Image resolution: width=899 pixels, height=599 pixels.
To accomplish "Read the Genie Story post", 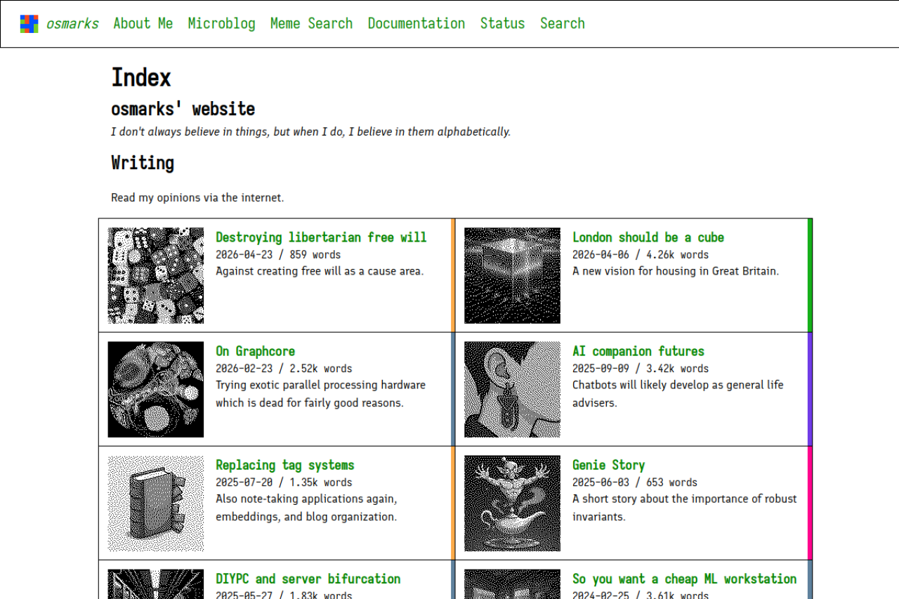I will click(x=608, y=465).
